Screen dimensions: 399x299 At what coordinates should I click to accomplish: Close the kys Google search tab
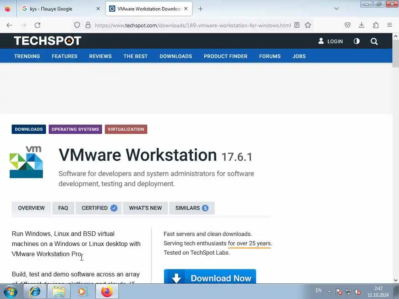[98, 9]
